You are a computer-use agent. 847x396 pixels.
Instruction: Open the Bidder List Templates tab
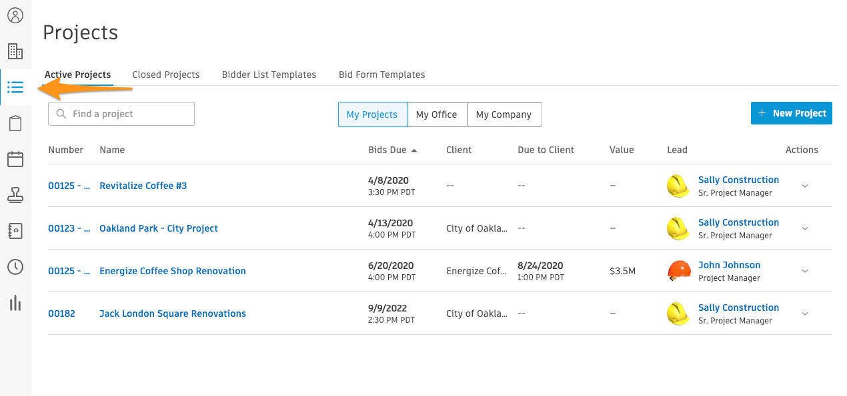(x=269, y=75)
